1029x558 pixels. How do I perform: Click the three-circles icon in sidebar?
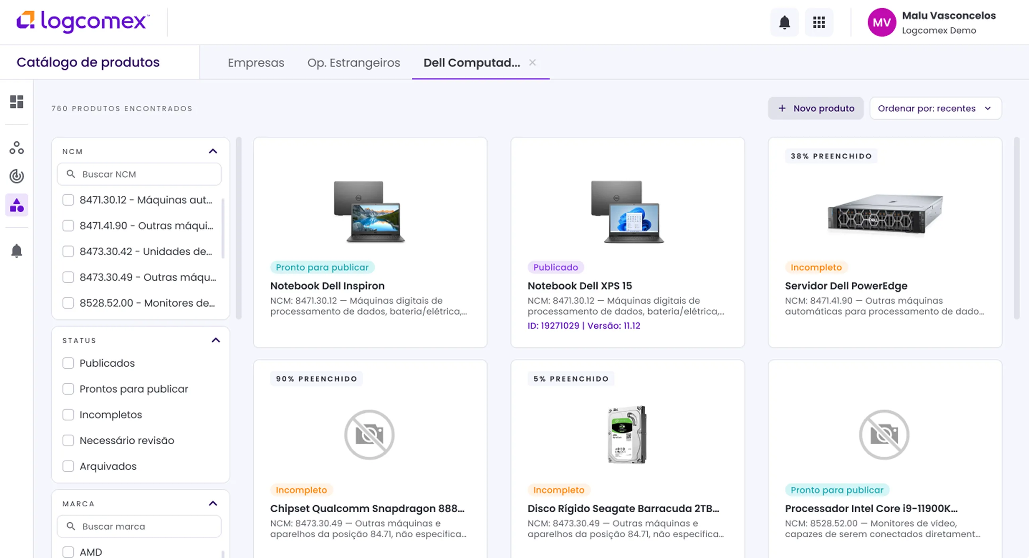coord(16,148)
